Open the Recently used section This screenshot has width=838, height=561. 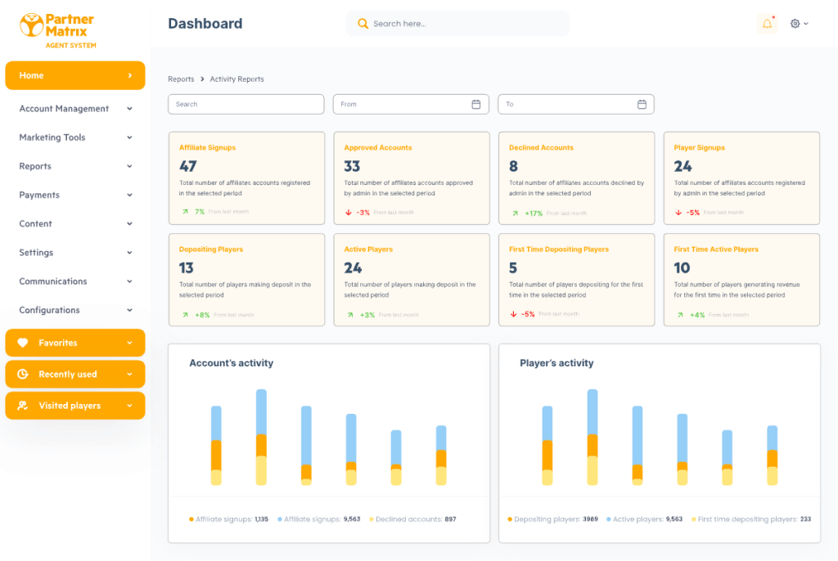pyautogui.click(x=74, y=374)
